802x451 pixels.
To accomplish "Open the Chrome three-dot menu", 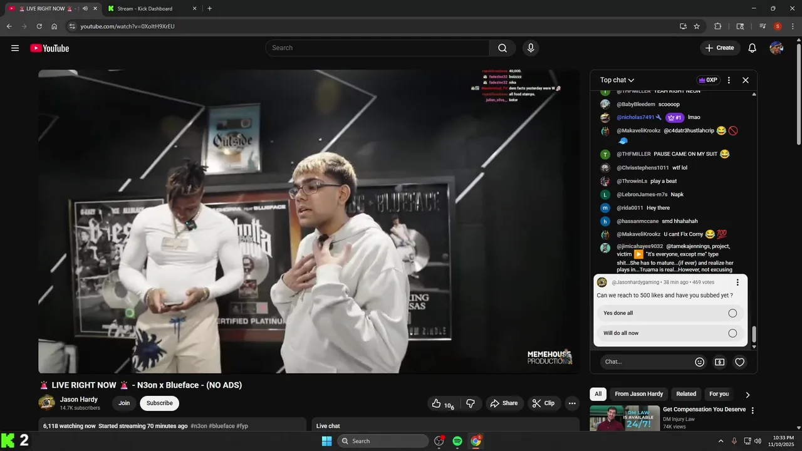I will (793, 26).
